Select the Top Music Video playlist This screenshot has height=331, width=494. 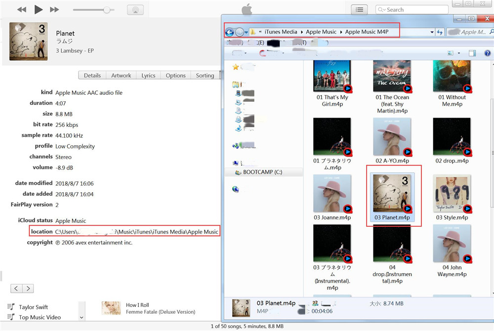click(40, 317)
